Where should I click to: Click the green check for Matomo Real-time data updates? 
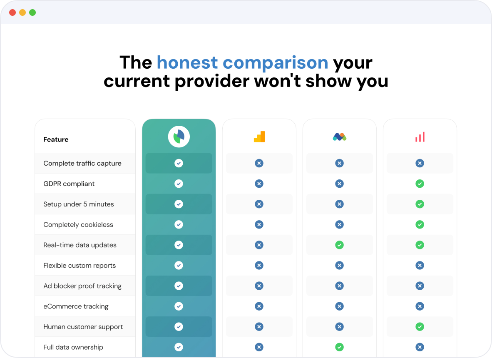(x=340, y=245)
